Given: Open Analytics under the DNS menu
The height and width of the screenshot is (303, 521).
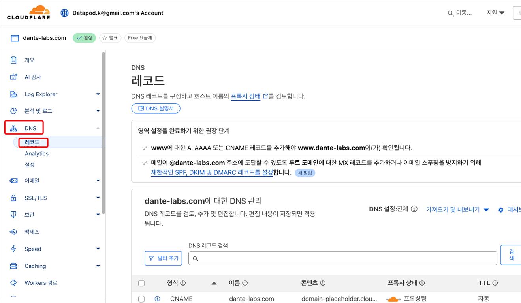Looking at the screenshot, I should click(37, 153).
